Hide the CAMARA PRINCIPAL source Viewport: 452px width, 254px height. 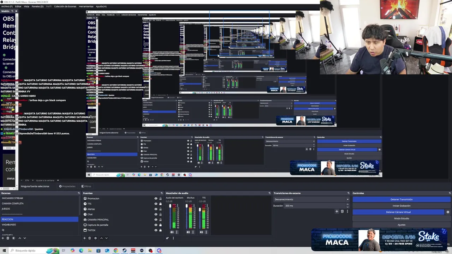pyautogui.click(x=156, y=220)
